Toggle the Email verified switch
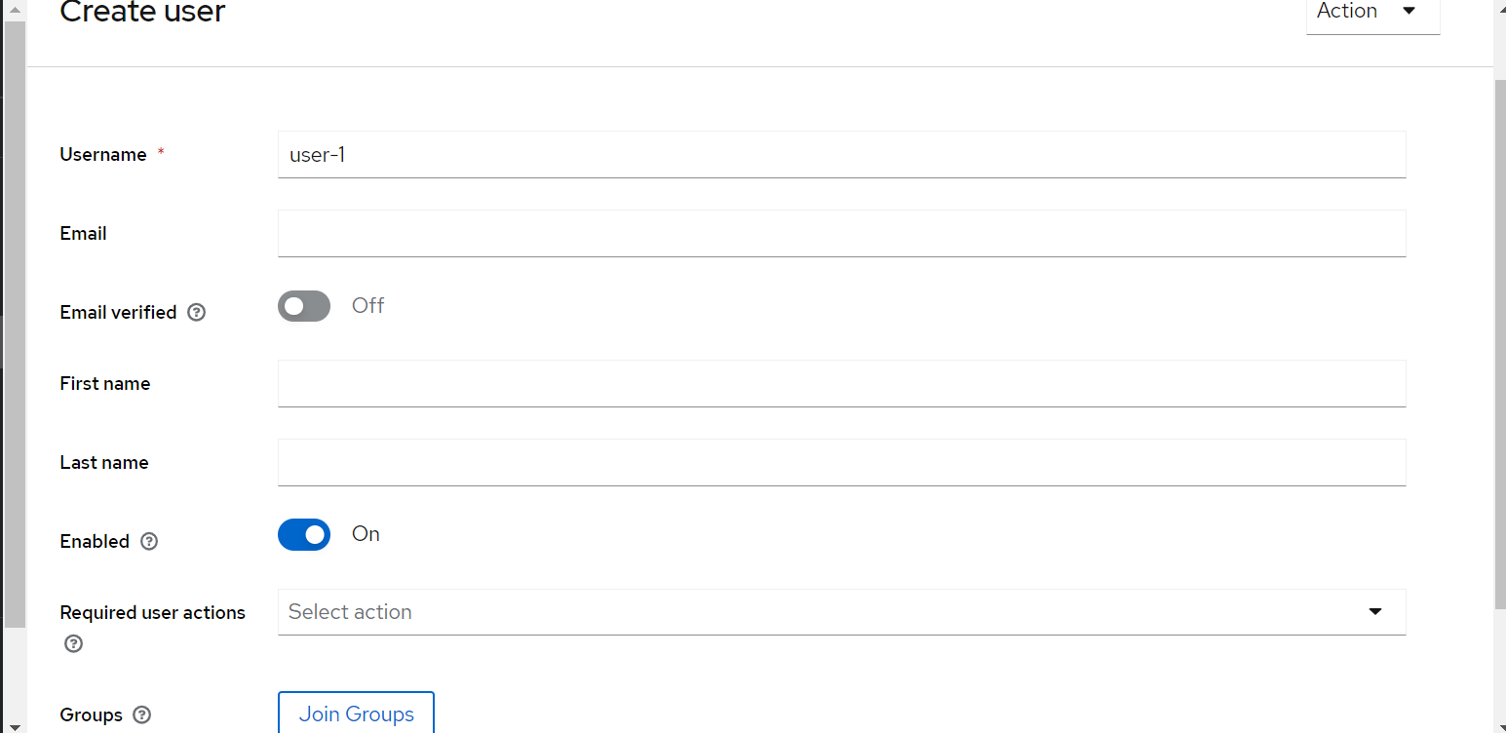Viewport: 1506px width, 733px height. tap(304, 307)
